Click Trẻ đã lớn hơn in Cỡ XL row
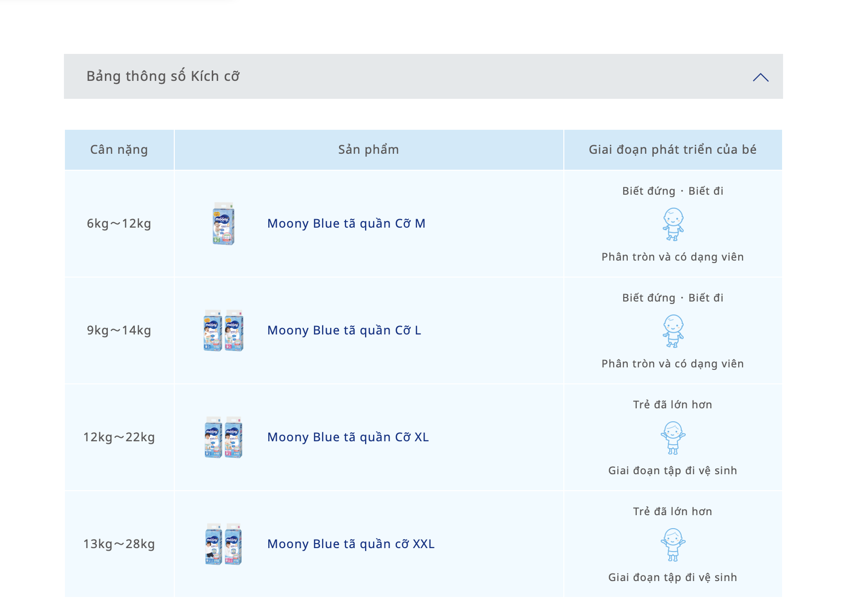Screen dimensions: 845x616 pyautogui.click(x=673, y=405)
